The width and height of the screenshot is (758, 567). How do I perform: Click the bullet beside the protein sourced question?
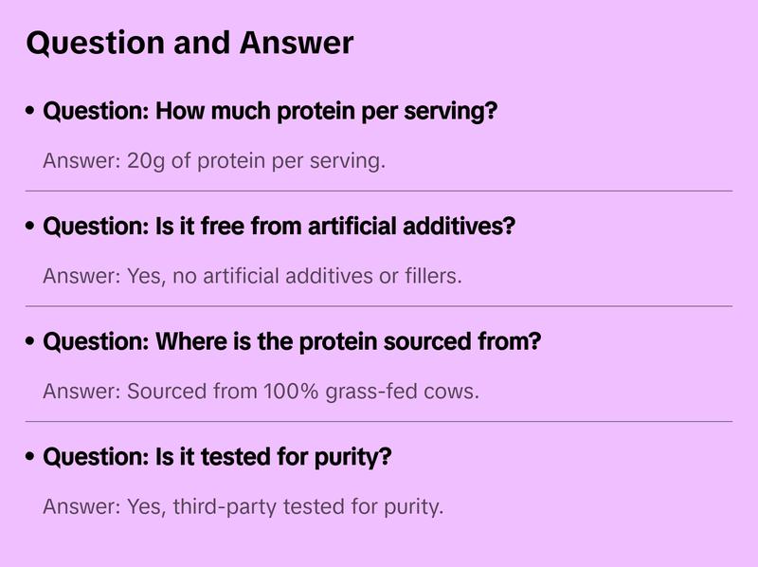[x=31, y=342]
